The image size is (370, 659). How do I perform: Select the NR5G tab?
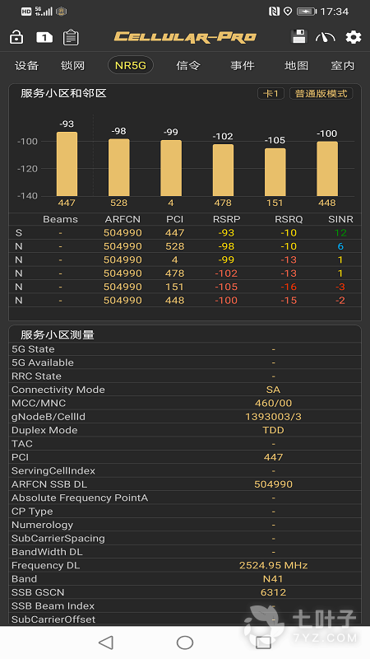pyautogui.click(x=131, y=66)
